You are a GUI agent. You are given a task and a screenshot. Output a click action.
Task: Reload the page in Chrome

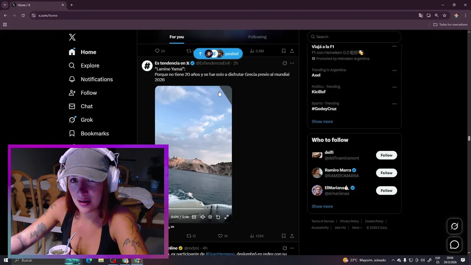[x=23, y=15]
